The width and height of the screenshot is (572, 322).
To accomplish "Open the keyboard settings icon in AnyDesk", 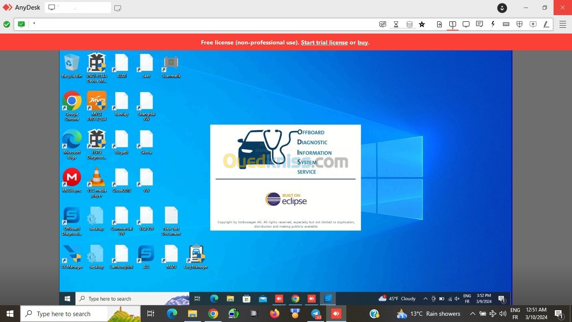I will pyautogui.click(x=506, y=24).
